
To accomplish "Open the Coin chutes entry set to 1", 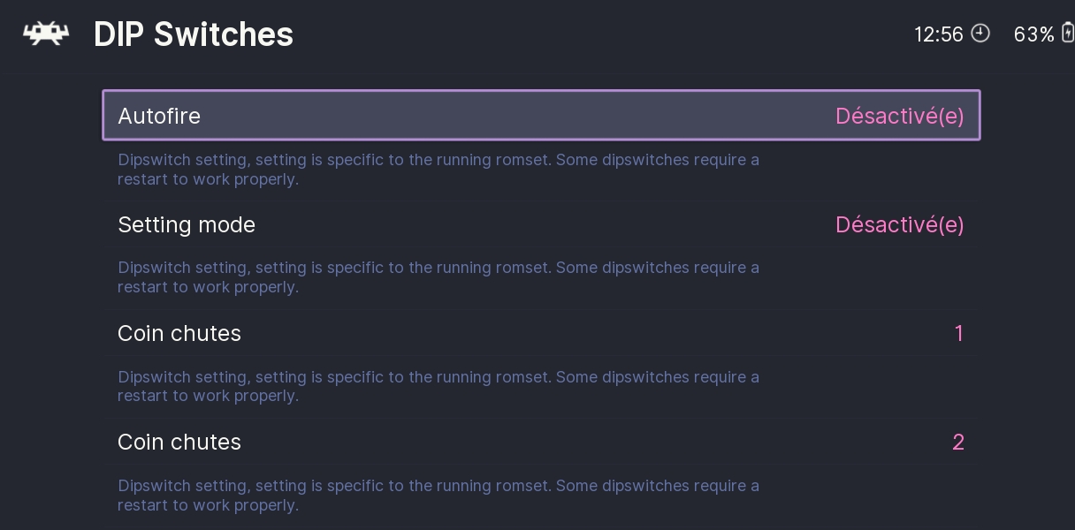I will (x=179, y=334).
